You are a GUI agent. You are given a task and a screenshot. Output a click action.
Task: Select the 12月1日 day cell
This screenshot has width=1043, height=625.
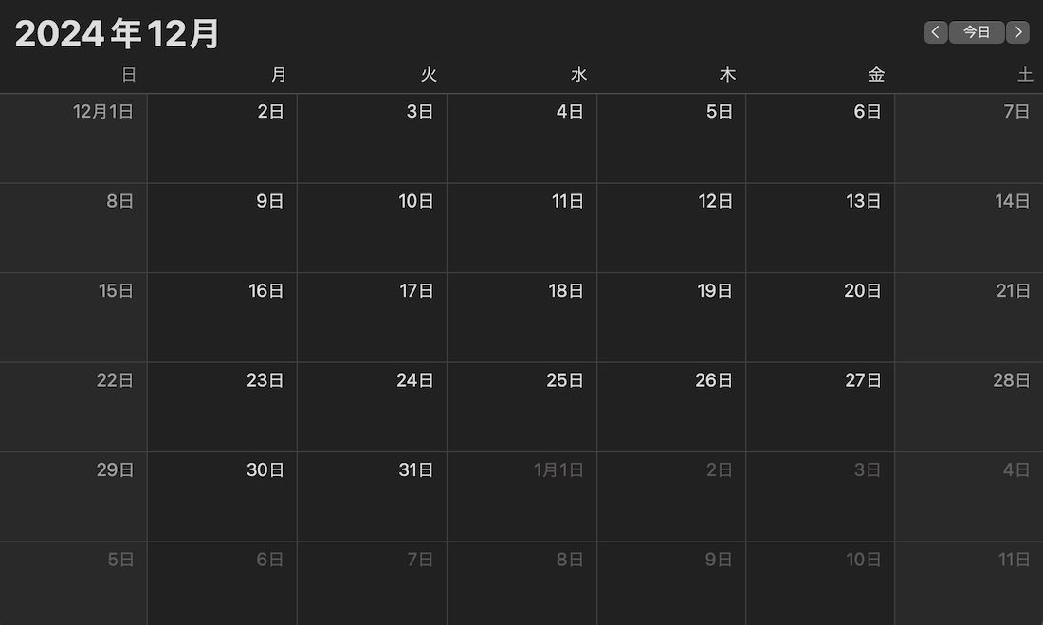73,138
